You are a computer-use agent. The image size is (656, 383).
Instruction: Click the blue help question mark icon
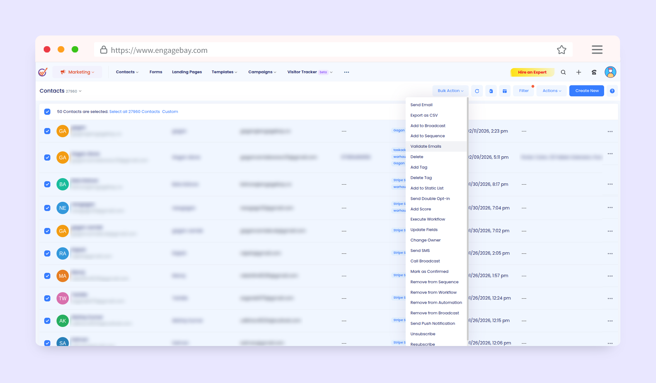click(x=612, y=91)
